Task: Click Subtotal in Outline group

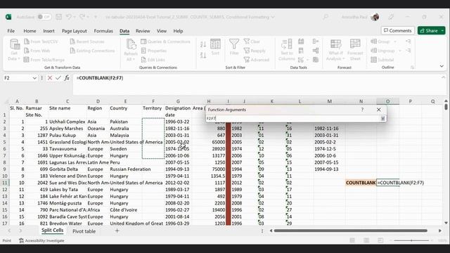Action: 382,60
